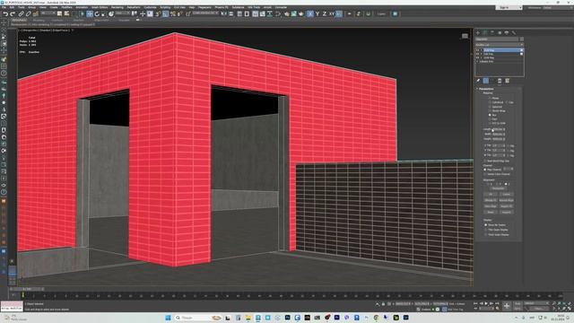The image size is (574, 323).
Task: Choose the Select and Move tool
Action: [90, 14]
